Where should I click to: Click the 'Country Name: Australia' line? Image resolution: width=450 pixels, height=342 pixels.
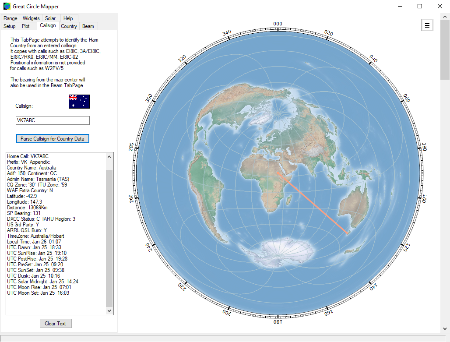point(32,168)
